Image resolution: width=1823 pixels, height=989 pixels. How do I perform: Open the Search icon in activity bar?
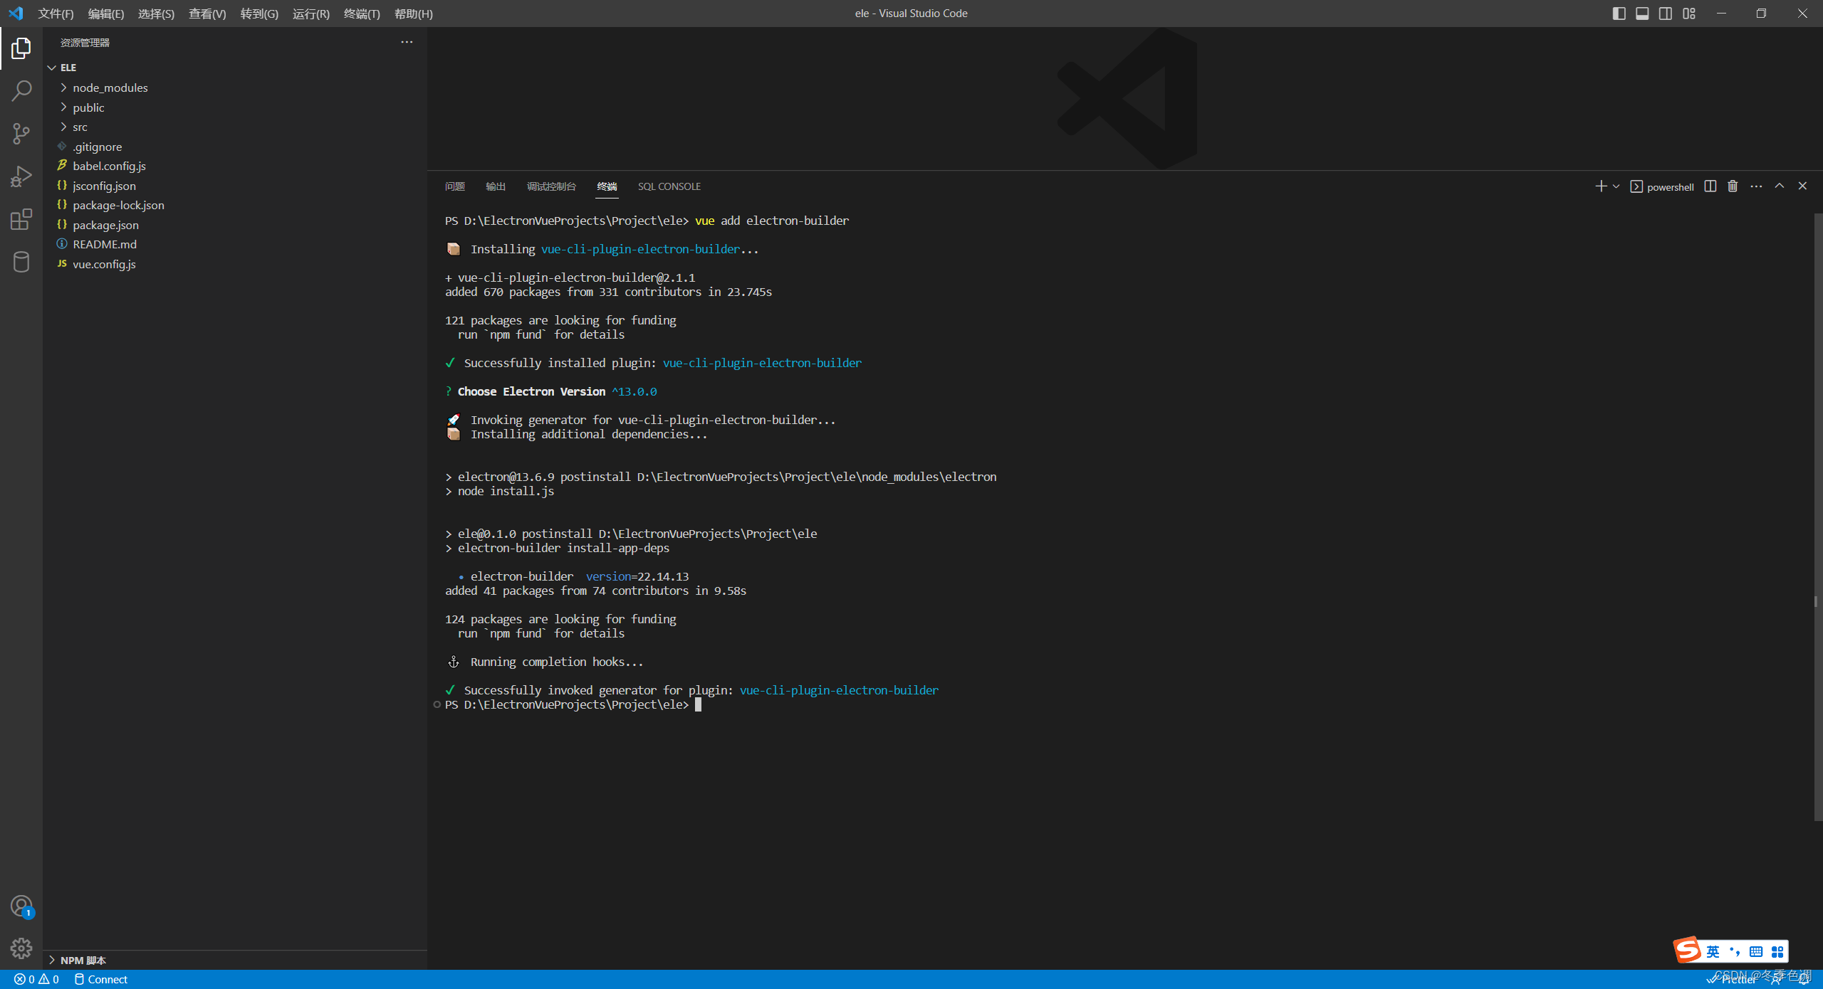point(21,90)
